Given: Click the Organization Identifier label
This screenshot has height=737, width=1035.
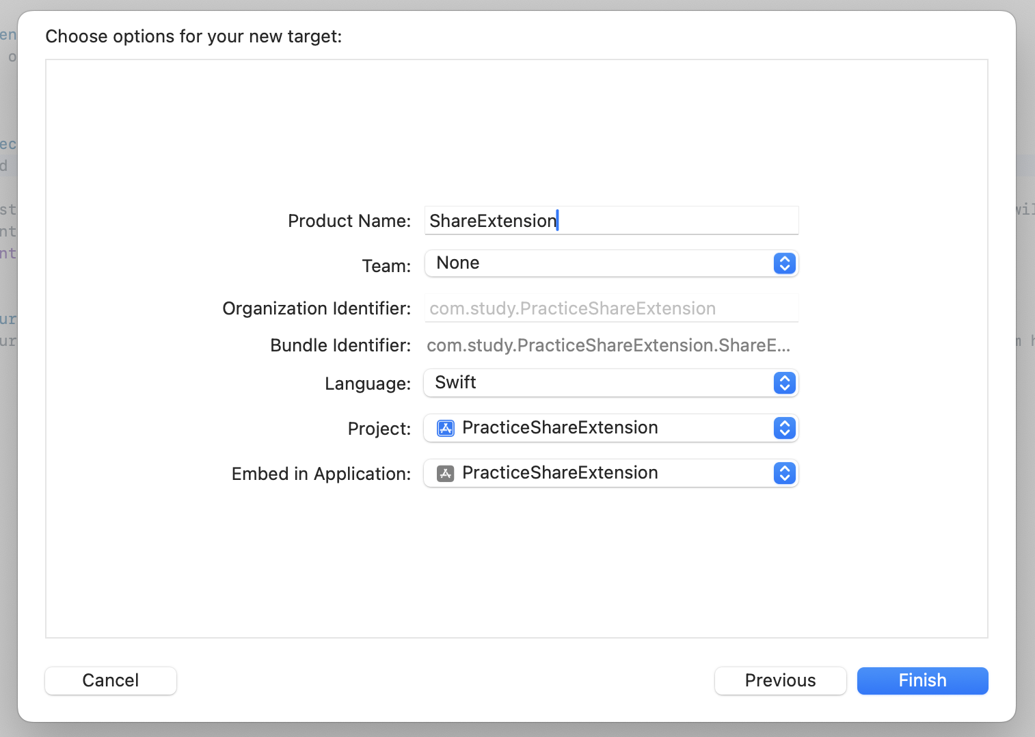Looking at the screenshot, I should click(x=316, y=308).
